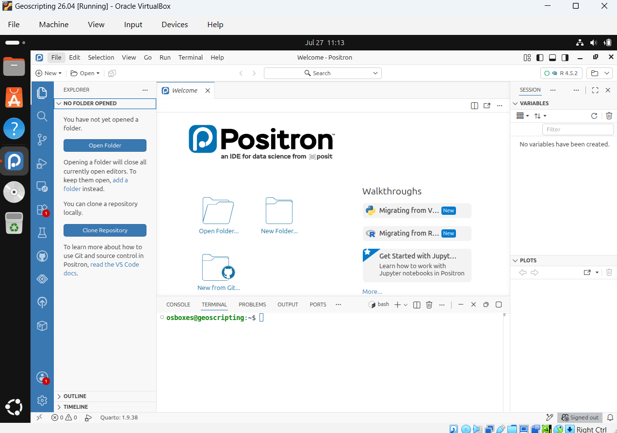Switch to the Console tab
Screen dimensions: 617x433
click(178, 305)
